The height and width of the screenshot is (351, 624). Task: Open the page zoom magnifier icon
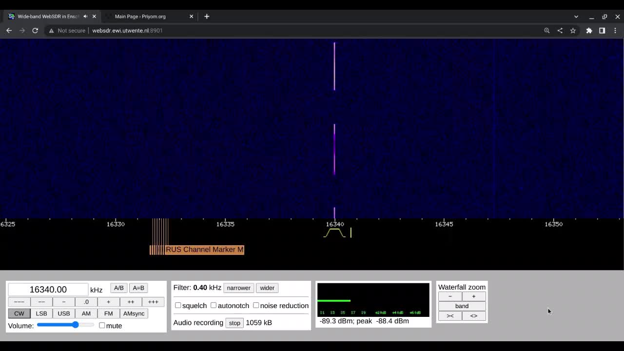coord(547,30)
